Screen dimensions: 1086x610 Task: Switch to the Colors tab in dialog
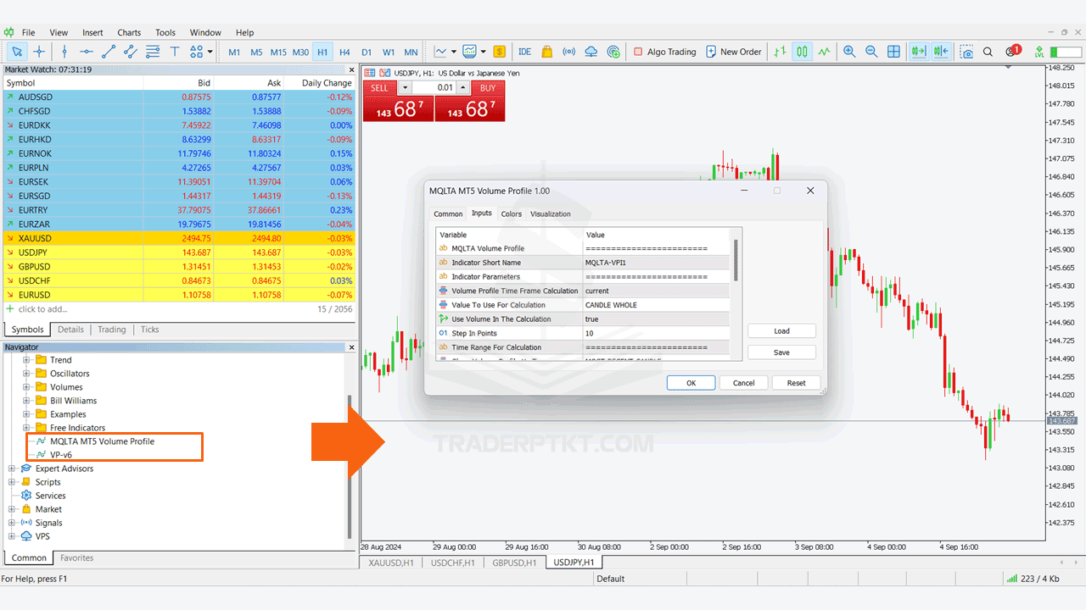[511, 213]
